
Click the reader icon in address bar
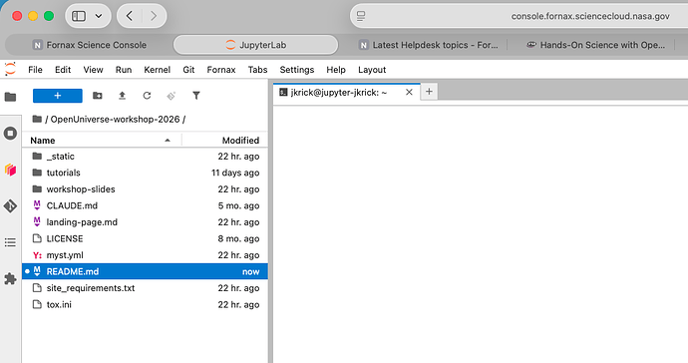point(361,16)
